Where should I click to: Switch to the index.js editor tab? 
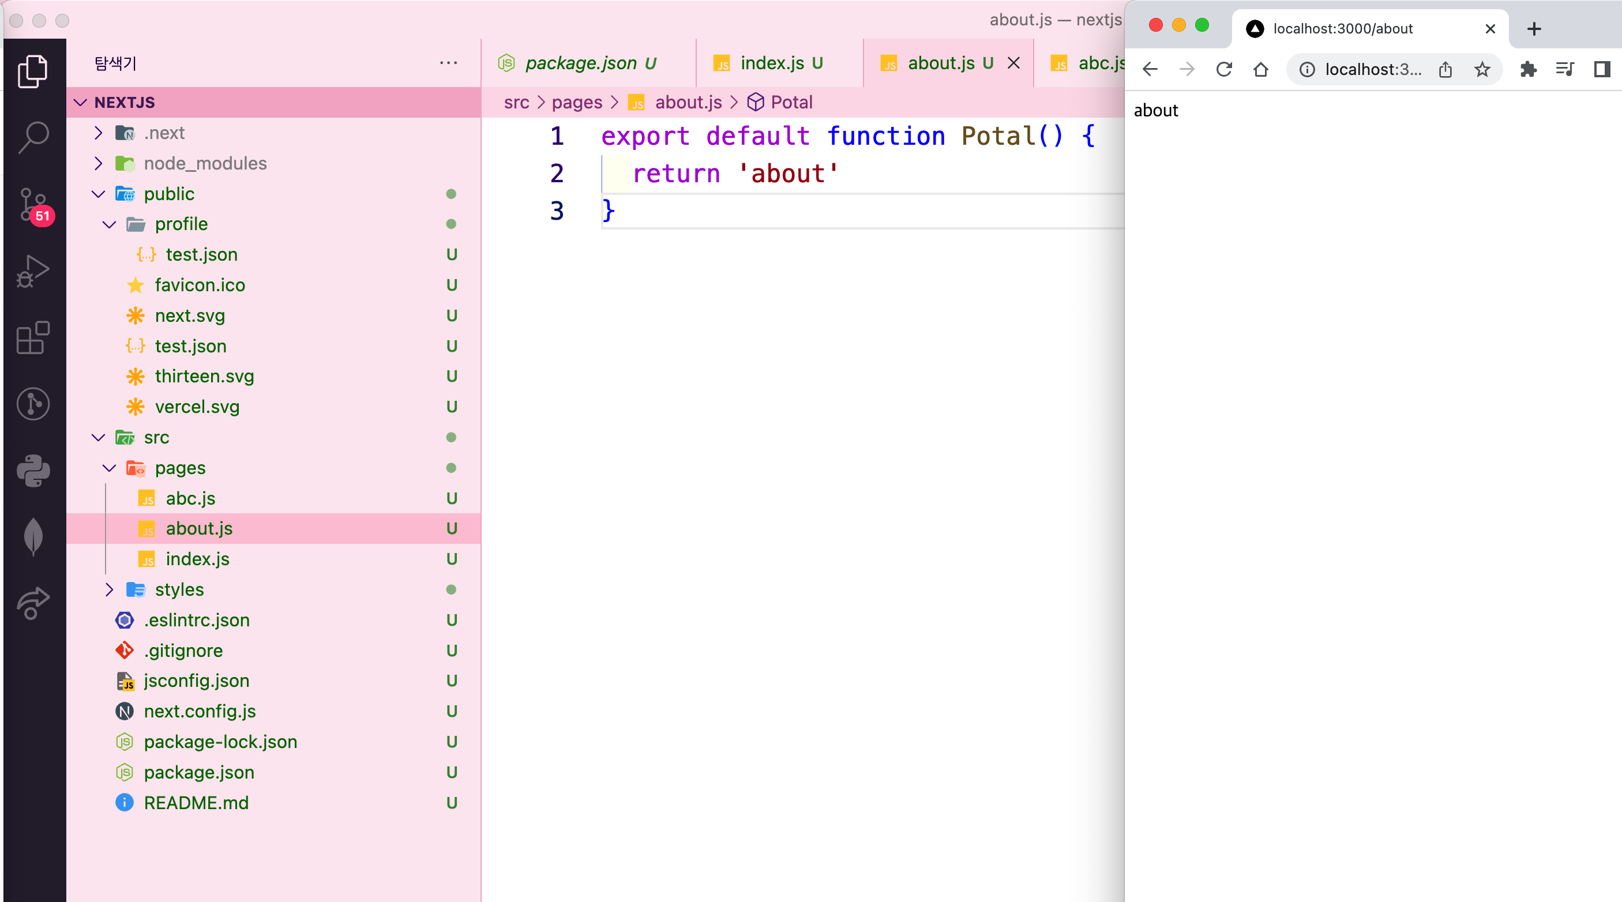[771, 63]
